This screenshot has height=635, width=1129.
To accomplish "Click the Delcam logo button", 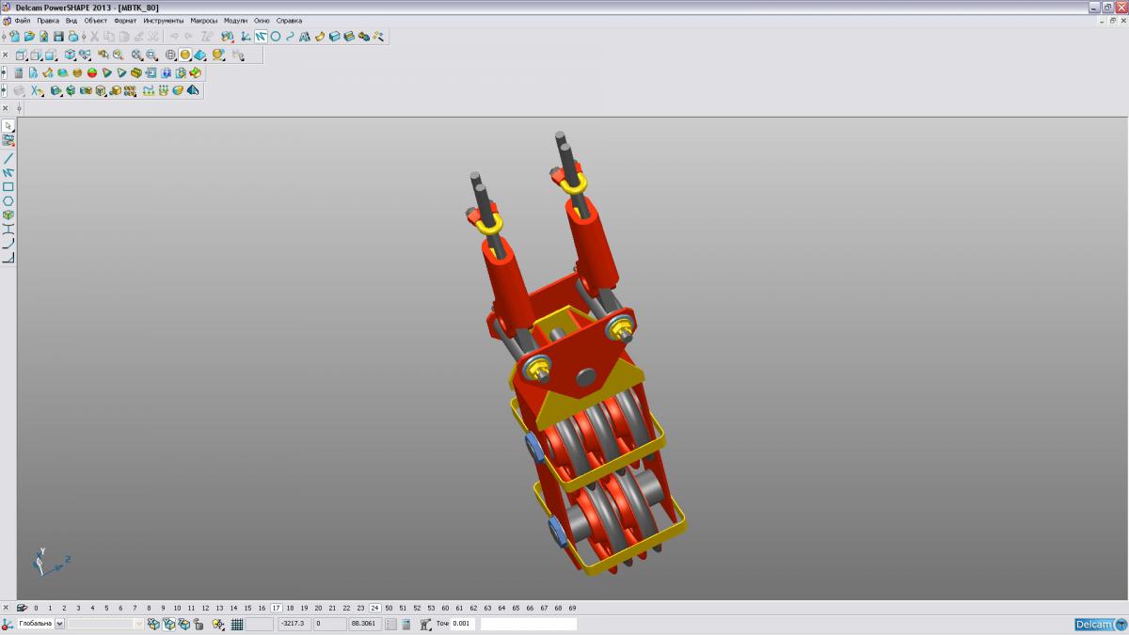I will [1100, 624].
